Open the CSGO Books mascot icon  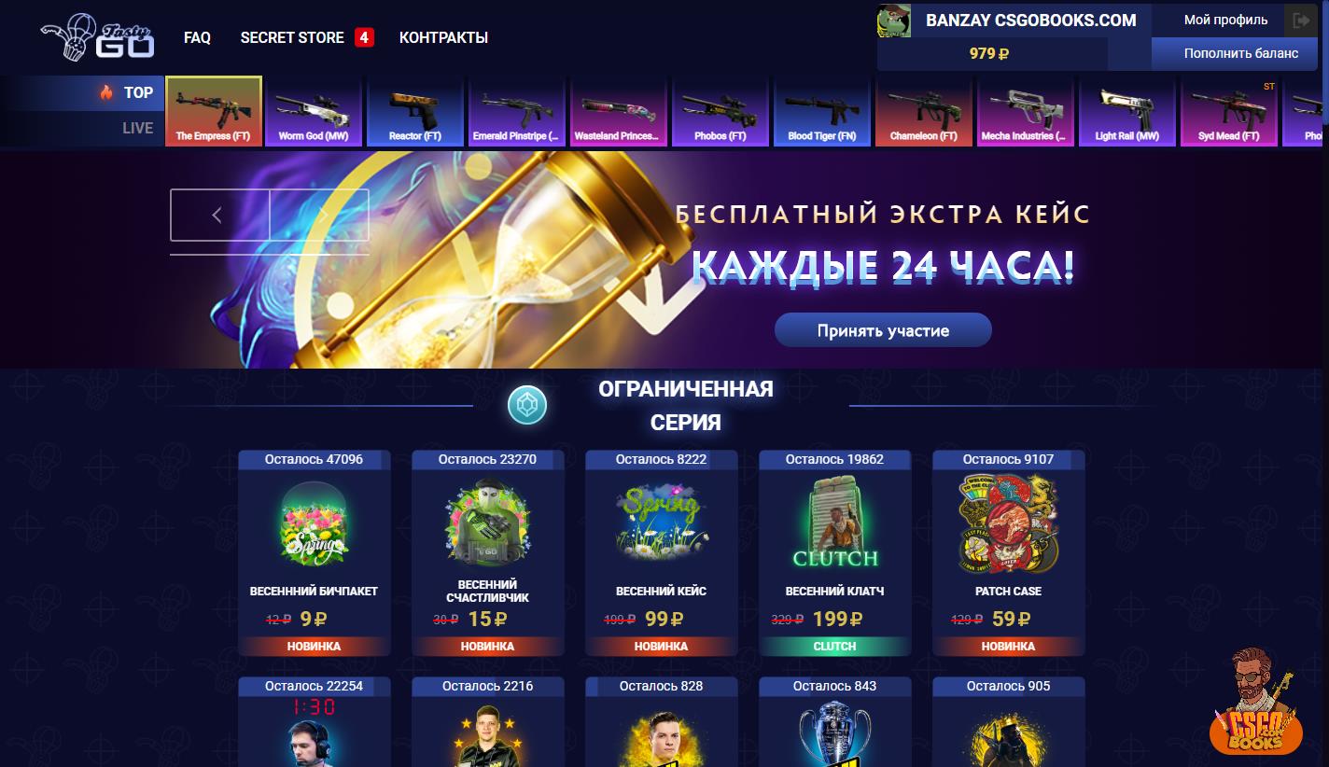click(1255, 702)
